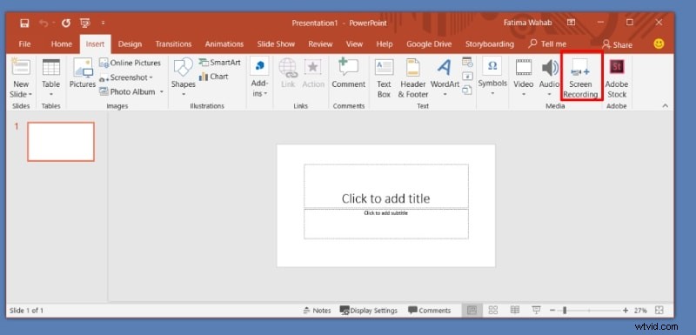Screen dimensions: 696x335
Task: Open Display Settings in the status bar
Action: click(x=368, y=311)
